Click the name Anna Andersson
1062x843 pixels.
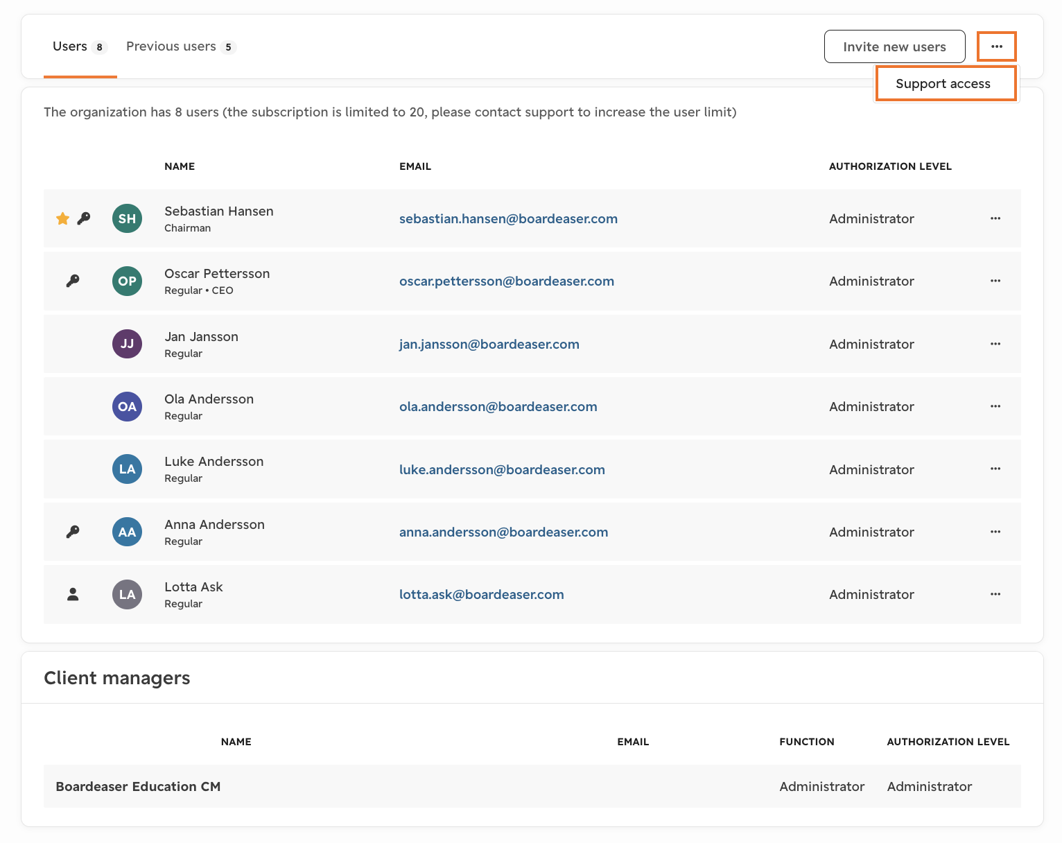pos(214,524)
